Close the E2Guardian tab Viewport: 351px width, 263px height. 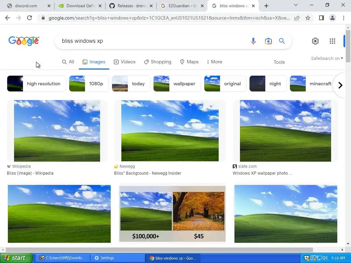click(202, 6)
